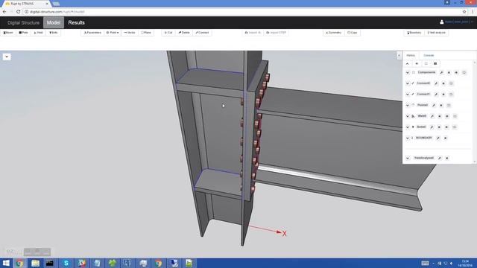Activate the Symmetry tool
The image size is (477, 268).
[334, 33]
